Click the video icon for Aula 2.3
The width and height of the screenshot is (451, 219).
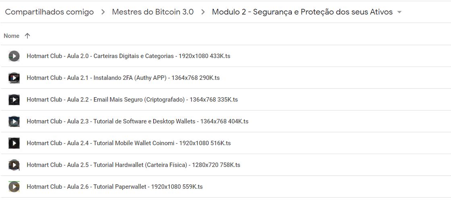coord(14,121)
